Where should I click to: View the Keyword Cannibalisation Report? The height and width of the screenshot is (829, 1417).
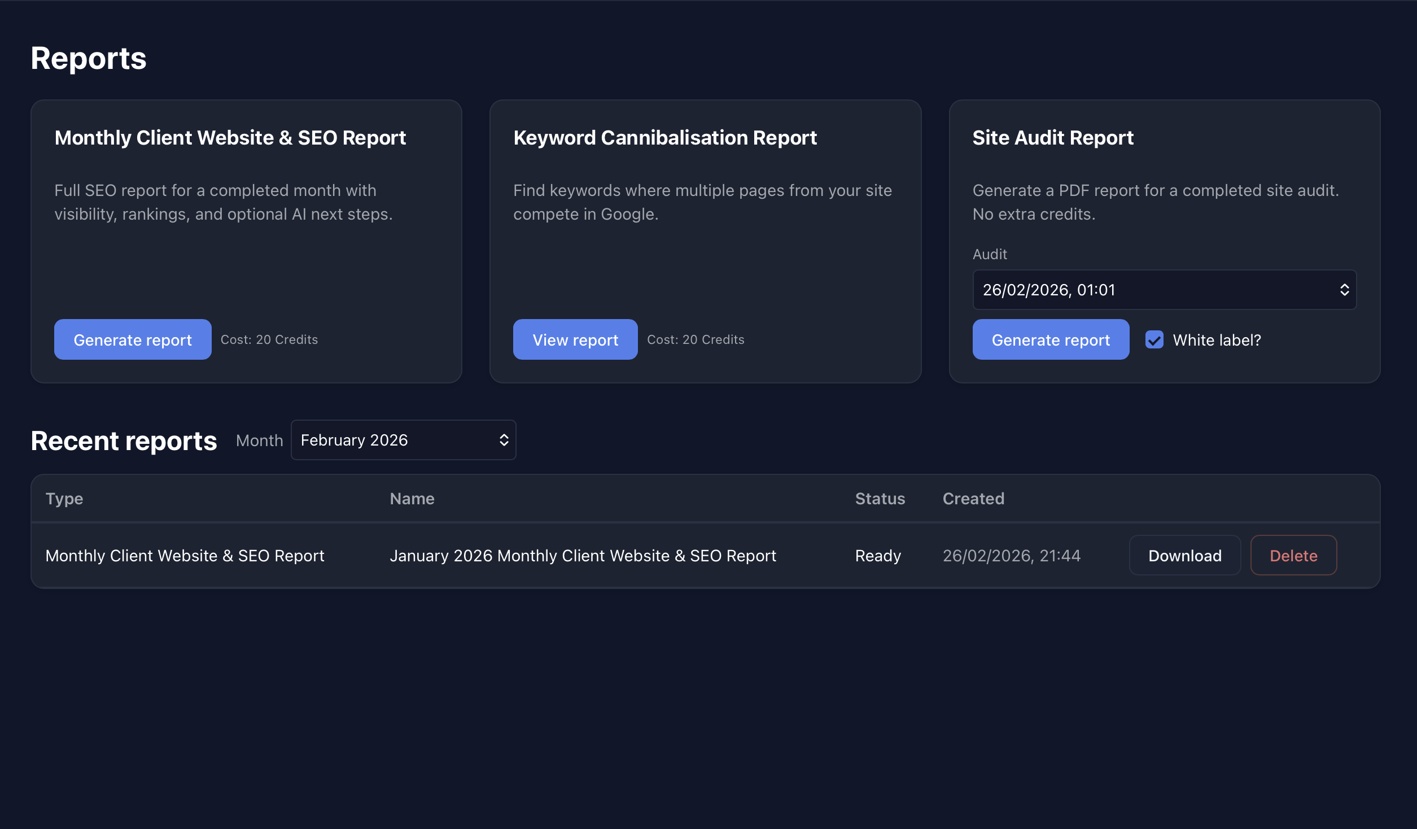tap(575, 339)
